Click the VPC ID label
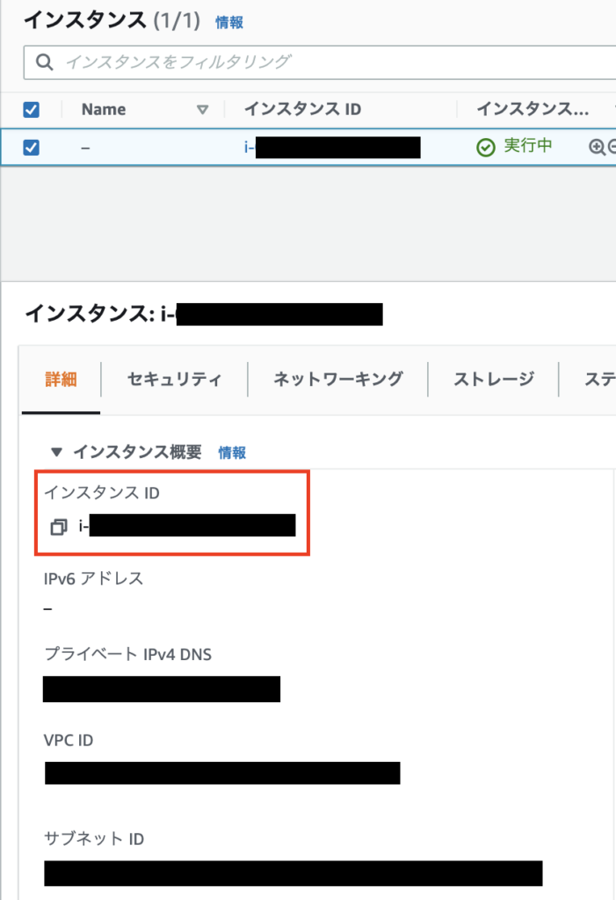The height and width of the screenshot is (900, 616). pos(69,740)
